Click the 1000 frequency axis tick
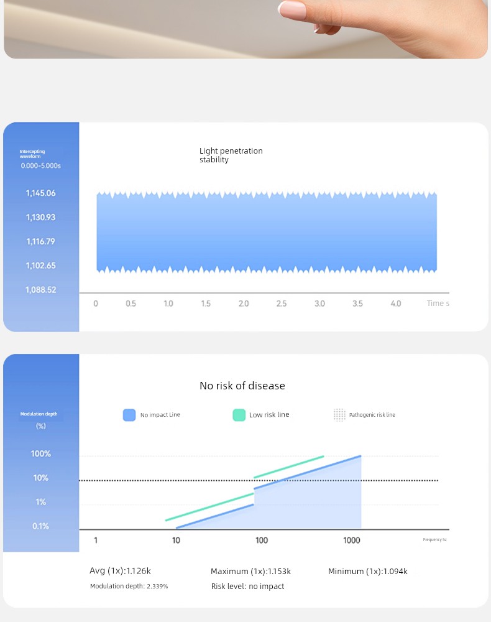Image resolution: width=491 pixels, height=622 pixels. (352, 541)
